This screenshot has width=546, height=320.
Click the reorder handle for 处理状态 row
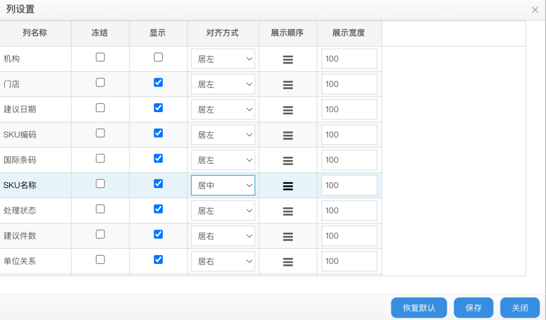(x=288, y=211)
